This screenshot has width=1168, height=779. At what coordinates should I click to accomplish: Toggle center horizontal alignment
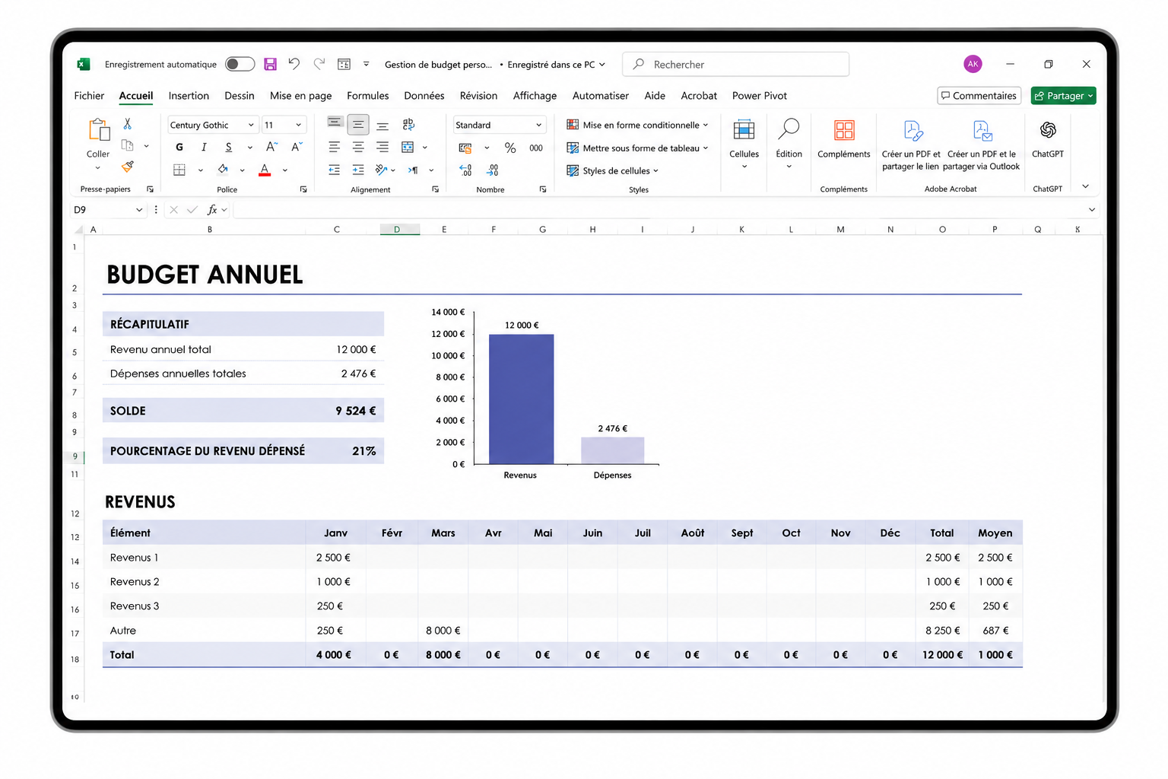(358, 147)
